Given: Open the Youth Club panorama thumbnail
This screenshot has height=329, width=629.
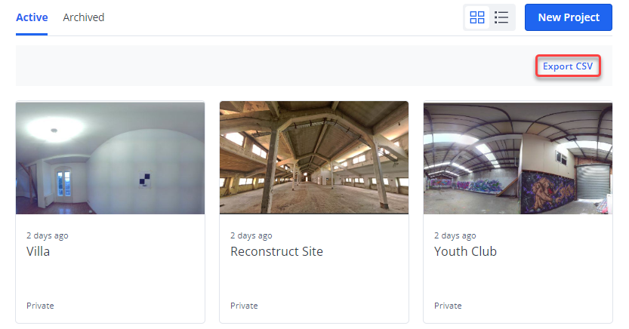Looking at the screenshot, I should point(518,157).
